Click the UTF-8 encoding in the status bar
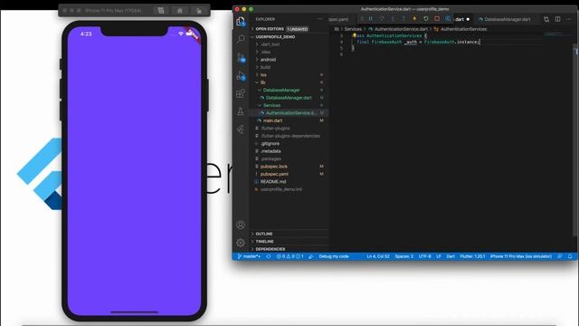The image size is (579, 326). point(424,256)
